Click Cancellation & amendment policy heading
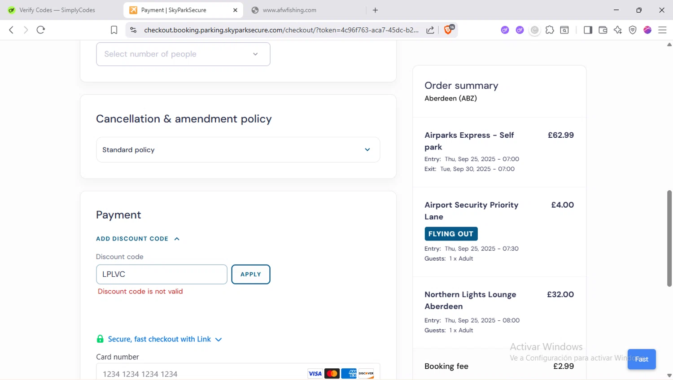The image size is (673, 380). click(184, 119)
